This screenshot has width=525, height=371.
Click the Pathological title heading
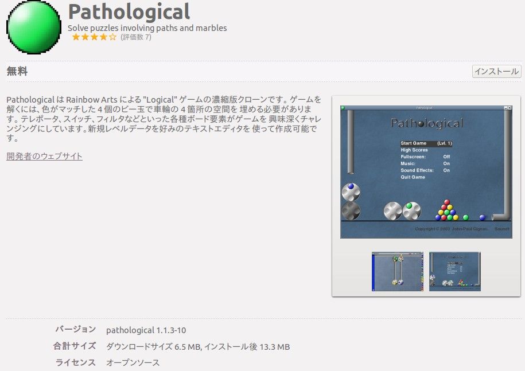[x=129, y=12]
